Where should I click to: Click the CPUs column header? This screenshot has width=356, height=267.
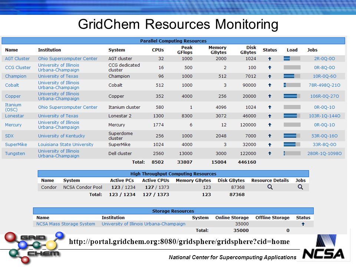point(158,50)
